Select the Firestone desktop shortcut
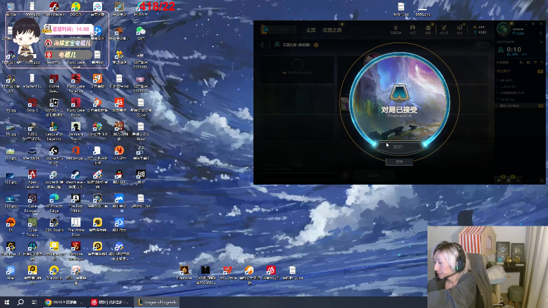Image resolution: width=548 pixels, height=308 pixels. [x=184, y=272]
